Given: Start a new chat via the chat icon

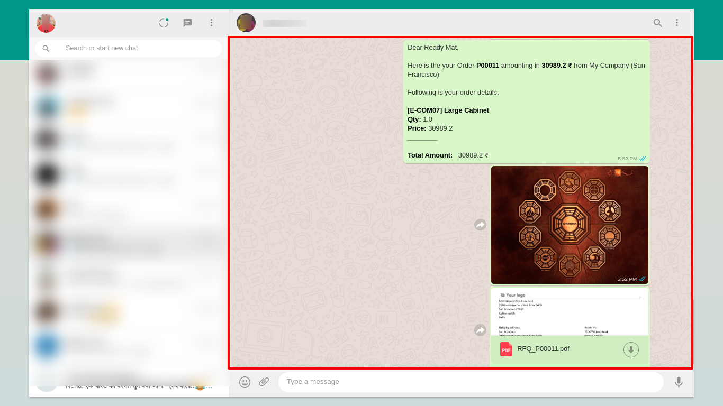Looking at the screenshot, I should 187,23.
